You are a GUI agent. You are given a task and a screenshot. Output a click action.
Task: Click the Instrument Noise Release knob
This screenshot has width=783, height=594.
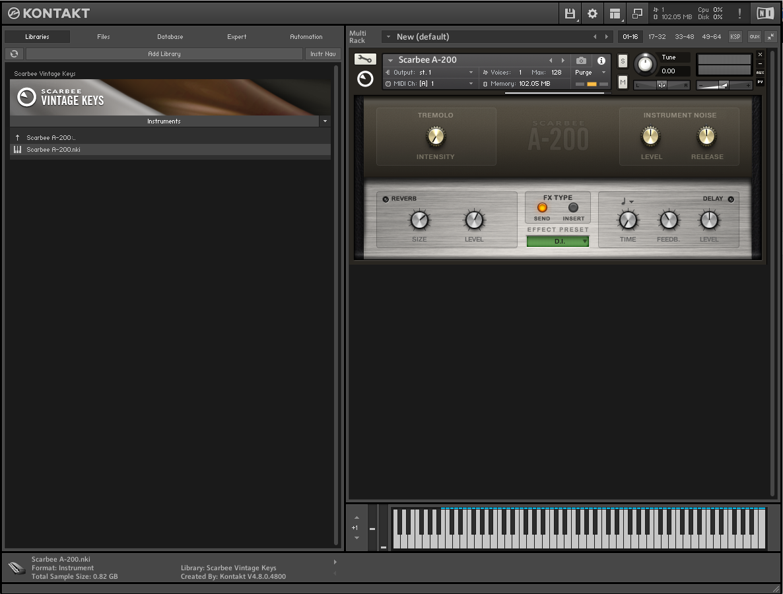pos(706,136)
